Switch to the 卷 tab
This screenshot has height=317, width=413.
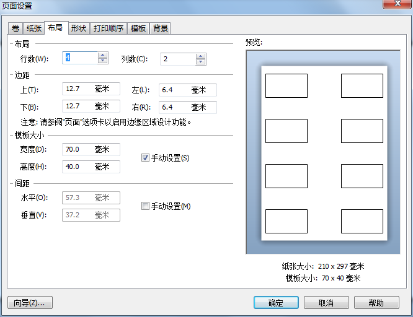15,28
